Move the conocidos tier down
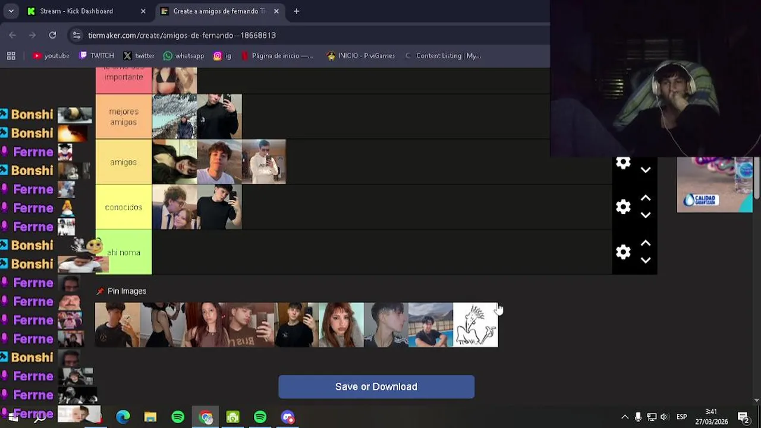Image resolution: width=761 pixels, height=428 pixels. pyautogui.click(x=646, y=215)
